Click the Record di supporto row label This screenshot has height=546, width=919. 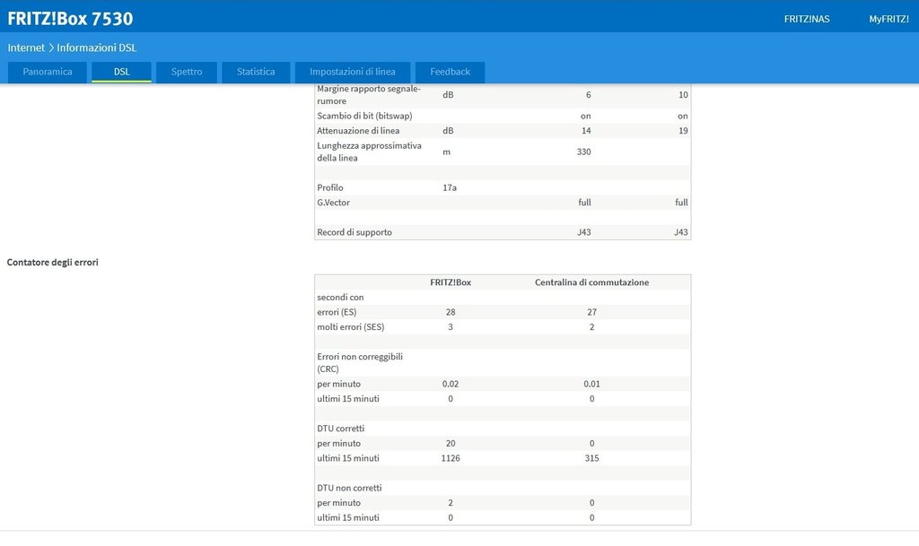(x=354, y=232)
